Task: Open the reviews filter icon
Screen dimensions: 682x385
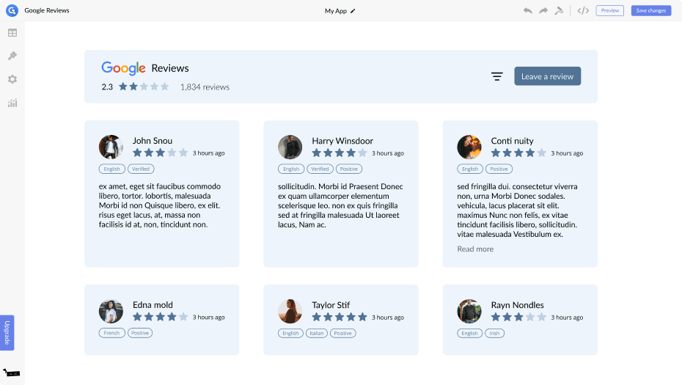Action: click(496, 76)
